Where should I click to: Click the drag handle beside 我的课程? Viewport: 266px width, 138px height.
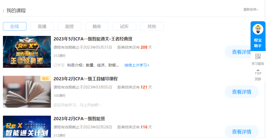(3, 11)
